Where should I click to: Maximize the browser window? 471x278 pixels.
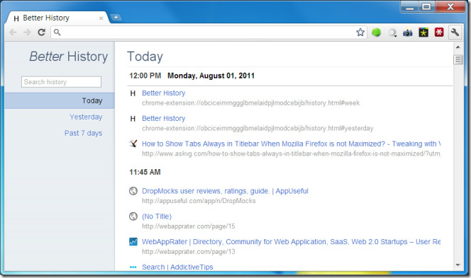point(426,7)
